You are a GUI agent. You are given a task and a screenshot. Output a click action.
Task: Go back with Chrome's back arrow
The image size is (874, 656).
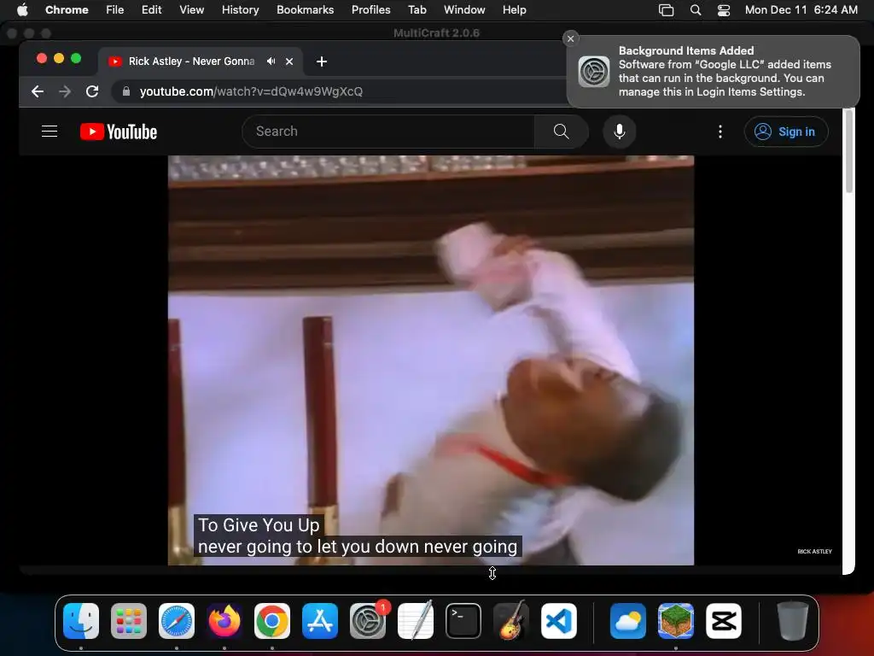(x=38, y=91)
